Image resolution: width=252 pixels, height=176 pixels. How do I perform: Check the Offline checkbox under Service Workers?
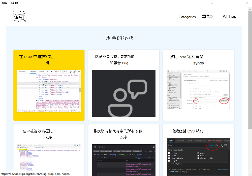(184, 77)
